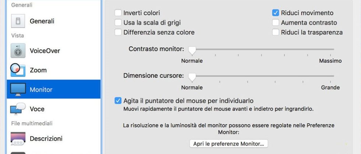Select the Descrizioni label in the list

point(46,139)
